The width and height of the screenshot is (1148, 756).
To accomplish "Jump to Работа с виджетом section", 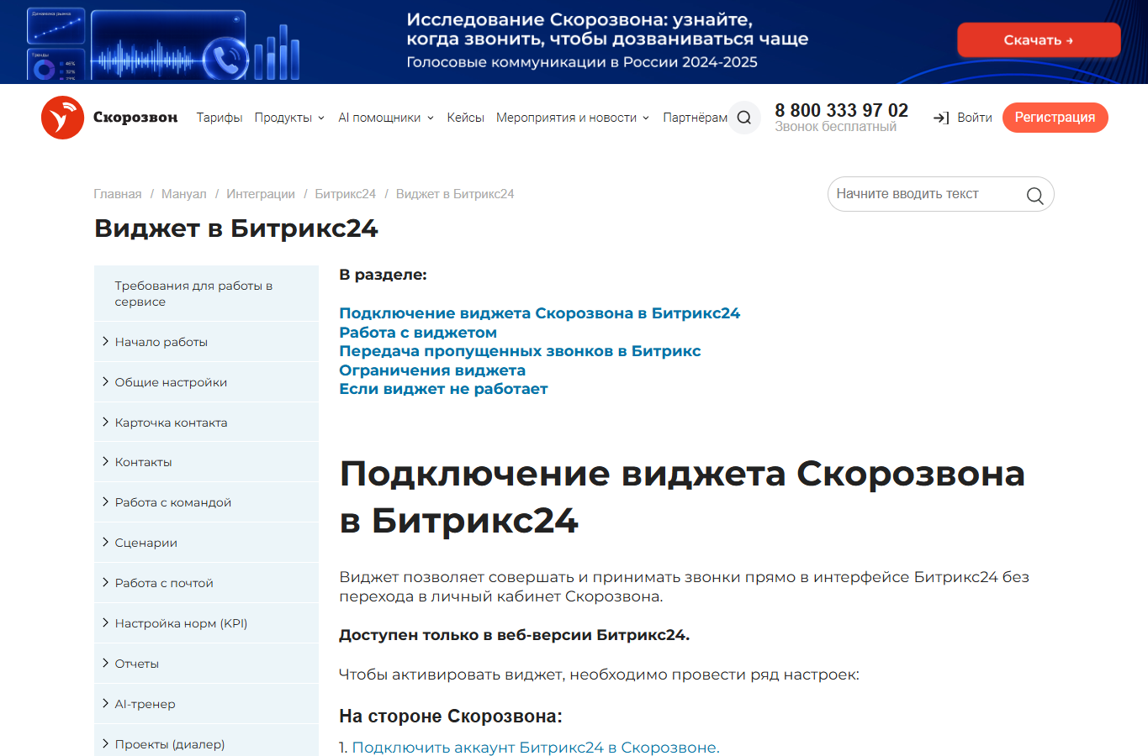I will pos(418,333).
